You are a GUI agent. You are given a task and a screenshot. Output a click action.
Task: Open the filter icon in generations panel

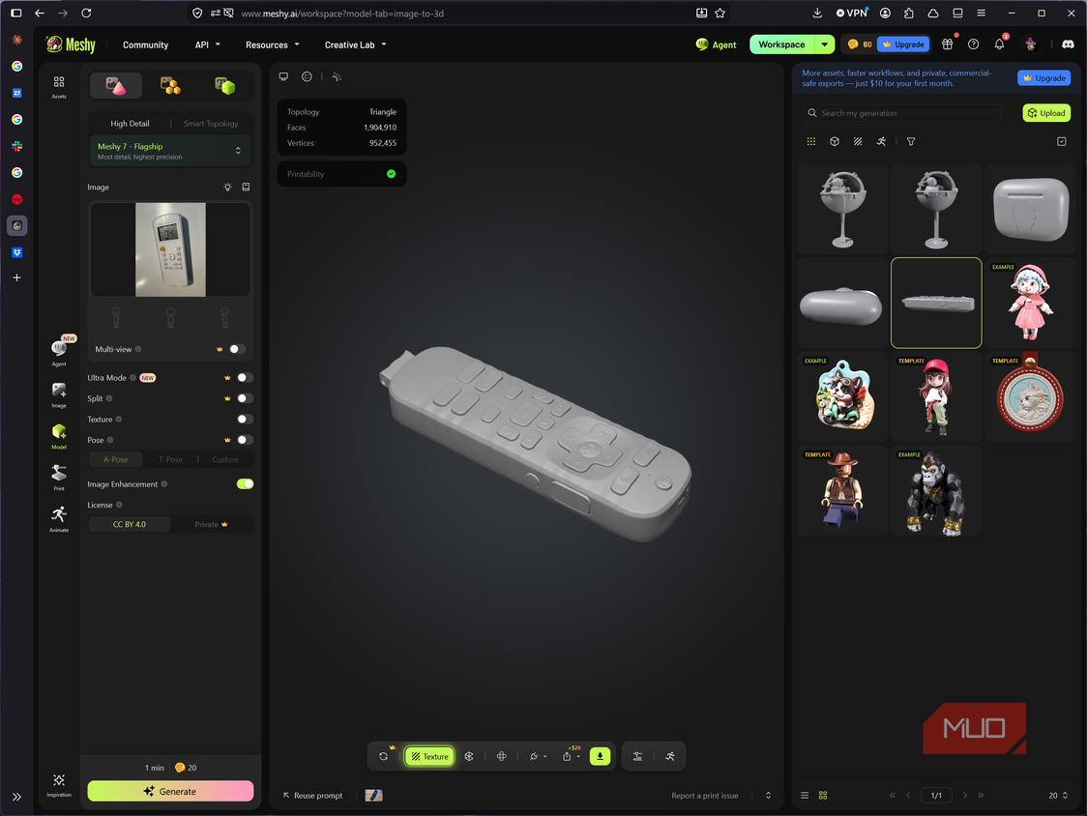coord(911,141)
